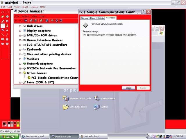Pick the Text tool marked A
186x139 pixels.
coord(7,30)
